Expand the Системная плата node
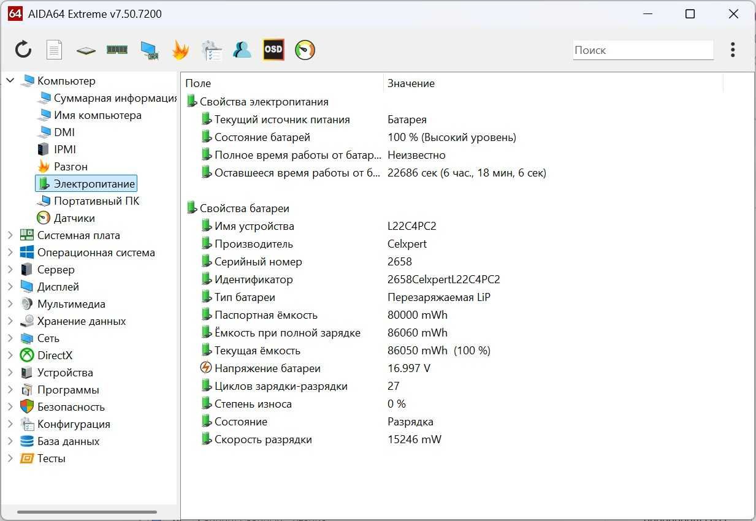 click(10, 235)
